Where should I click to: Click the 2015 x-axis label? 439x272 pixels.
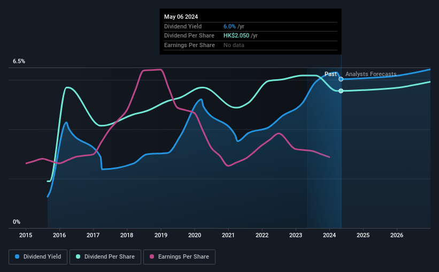26,235
